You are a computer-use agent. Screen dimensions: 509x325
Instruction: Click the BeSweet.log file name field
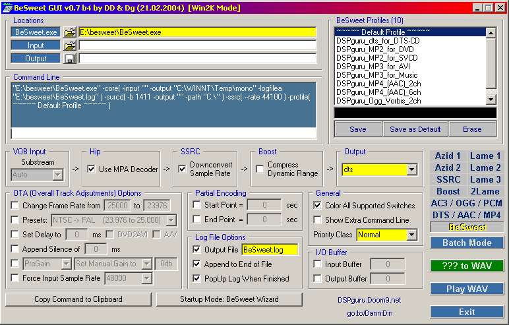[x=270, y=250]
